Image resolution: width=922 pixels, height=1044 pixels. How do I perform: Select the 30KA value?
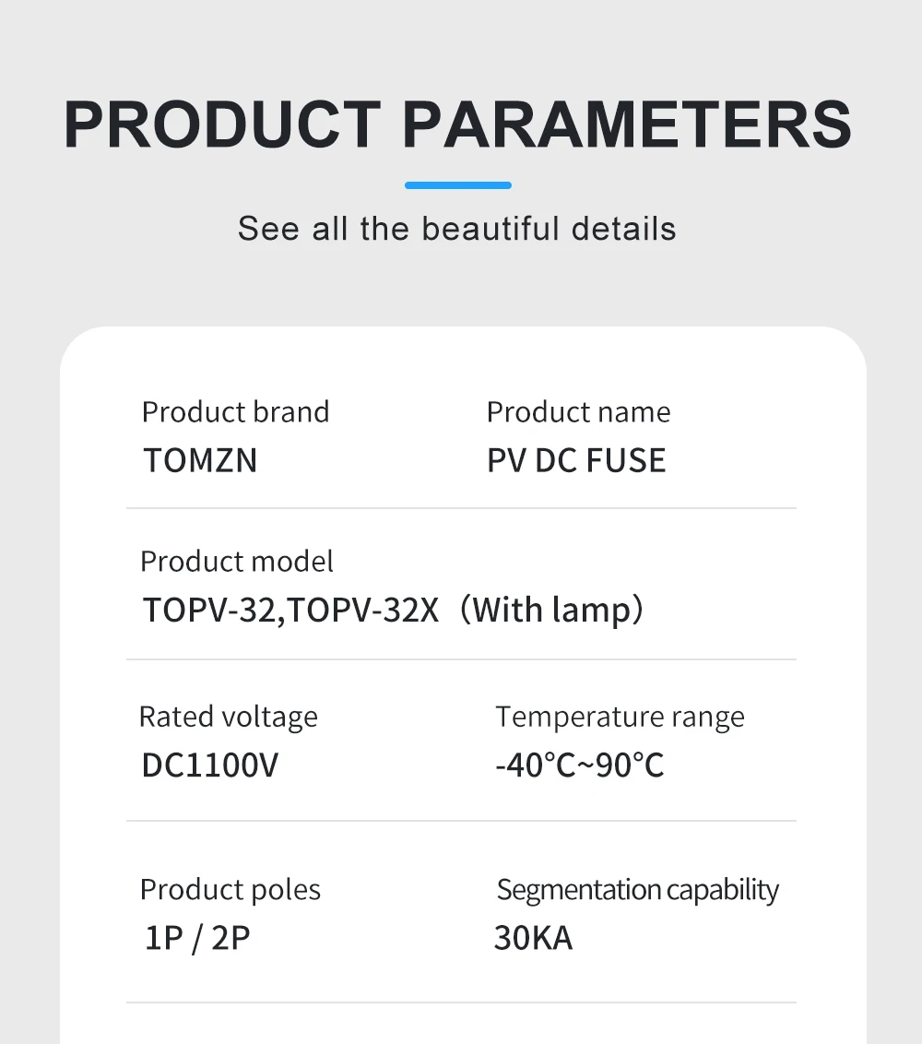pyautogui.click(x=533, y=938)
